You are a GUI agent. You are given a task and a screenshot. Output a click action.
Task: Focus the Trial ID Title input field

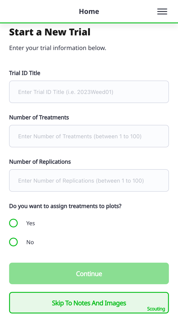click(x=89, y=92)
